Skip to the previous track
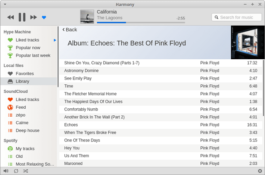 [x=11, y=17]
